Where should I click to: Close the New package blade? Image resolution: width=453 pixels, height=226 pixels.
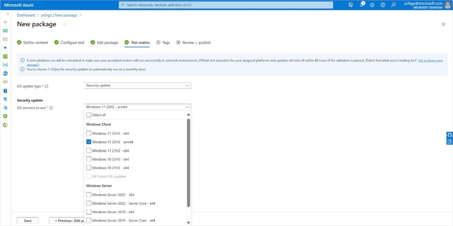point(443,24)
